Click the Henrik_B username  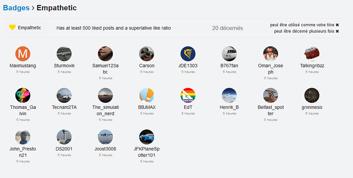(x=229, y=107)
